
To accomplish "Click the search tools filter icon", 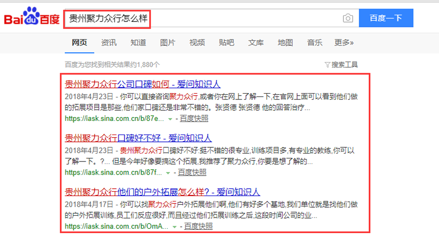I will click(327, 65).
